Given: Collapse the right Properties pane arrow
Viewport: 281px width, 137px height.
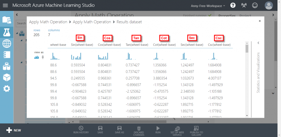Looking at the screenshot, I should coord(273,15).
